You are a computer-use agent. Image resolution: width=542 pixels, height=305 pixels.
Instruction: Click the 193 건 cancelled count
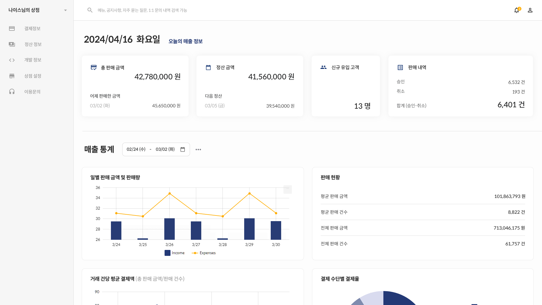(519, 92)
